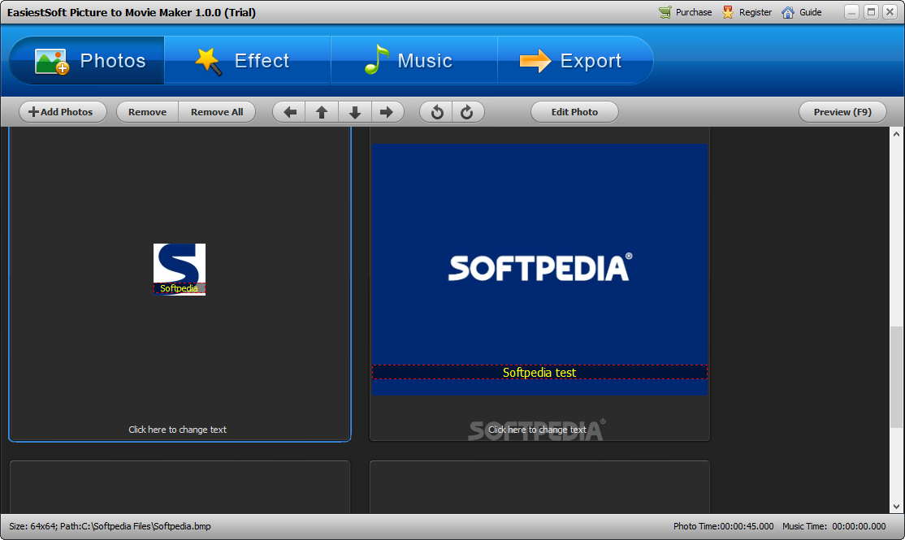Click the Music note icon
The height and width of the screenshot is (540, 905).
(x=376, y=59)
